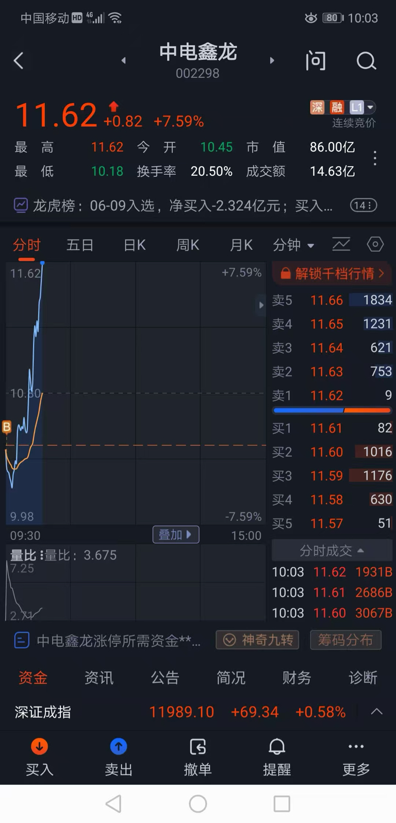Image resolution: width=396 pixels, height=823 pixels.
Task: Tap the back arrow icon
Action: click(x=19, y=61)
